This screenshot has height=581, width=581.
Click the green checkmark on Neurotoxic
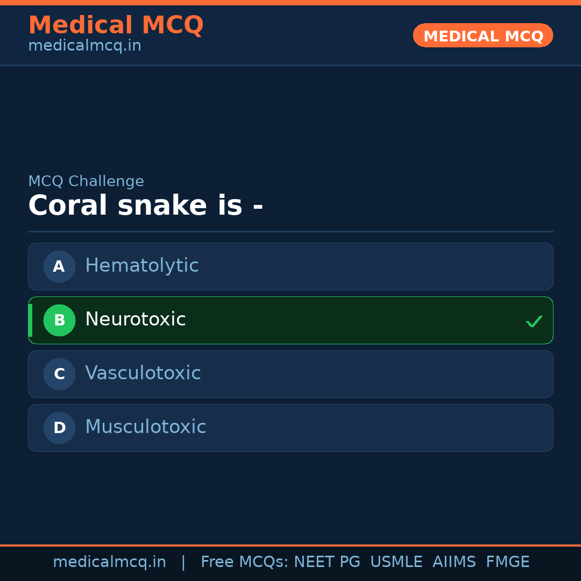[x=534, y=321]
